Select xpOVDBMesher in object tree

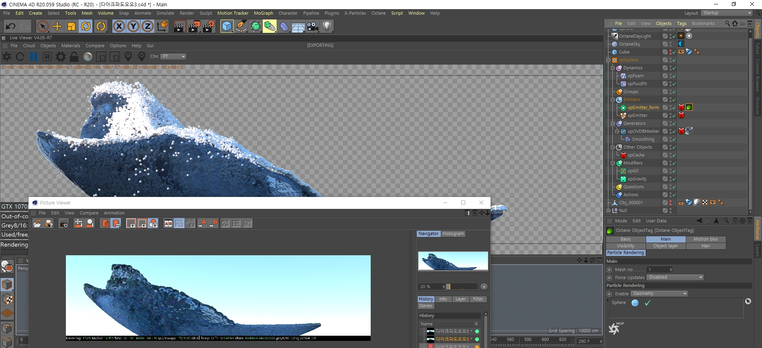tap(643, 131)
